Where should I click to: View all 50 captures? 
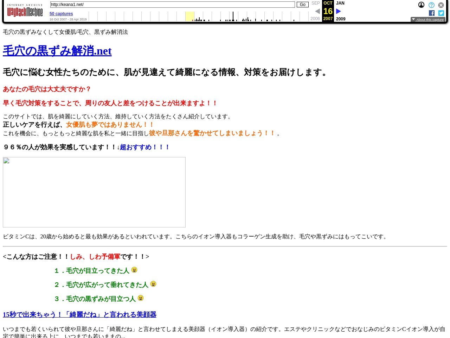coord(61,14)
